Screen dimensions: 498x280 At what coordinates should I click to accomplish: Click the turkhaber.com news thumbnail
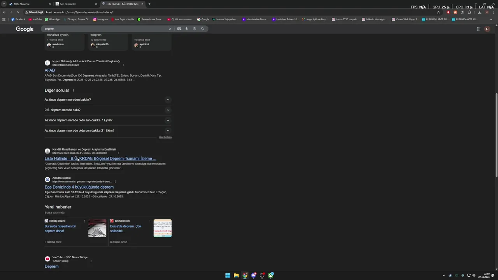[x=163, y=228]
